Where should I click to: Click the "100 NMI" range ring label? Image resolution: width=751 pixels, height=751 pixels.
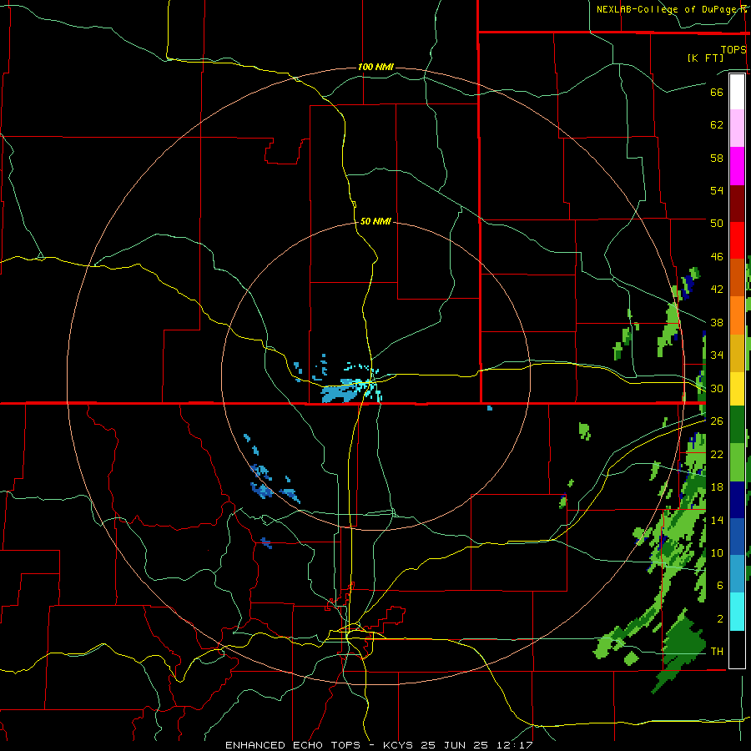click(375, 67)
